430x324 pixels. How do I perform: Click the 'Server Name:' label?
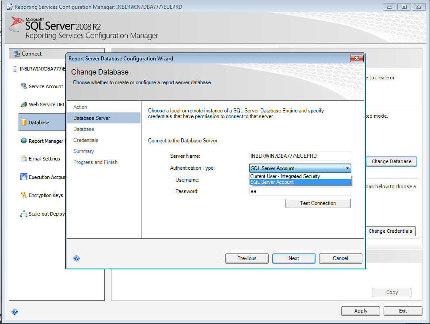point(185,156)
